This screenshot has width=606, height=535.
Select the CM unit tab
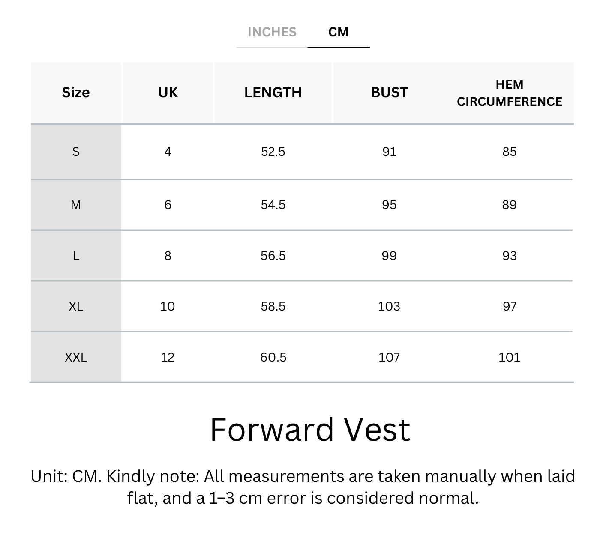coord(338,32)
